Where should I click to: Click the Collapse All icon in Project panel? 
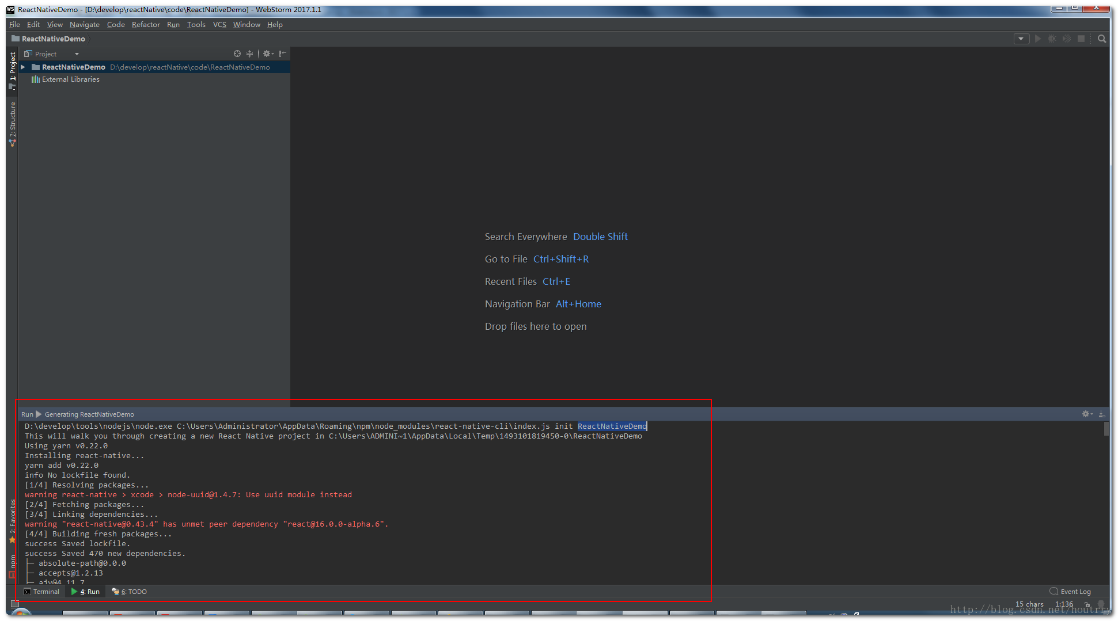pos(249,54)
